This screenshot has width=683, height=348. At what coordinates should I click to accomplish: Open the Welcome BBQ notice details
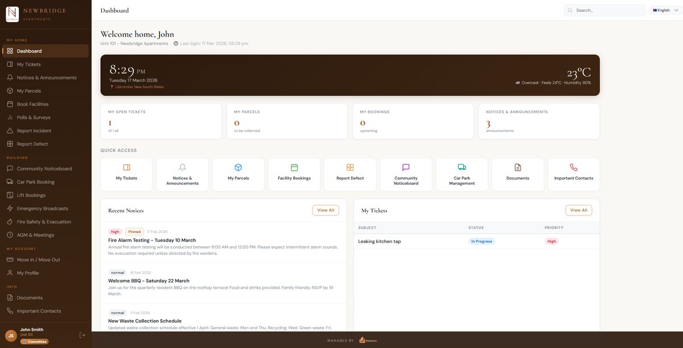(149, 280)
